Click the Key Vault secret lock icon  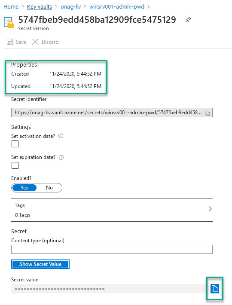pos(9,22)
